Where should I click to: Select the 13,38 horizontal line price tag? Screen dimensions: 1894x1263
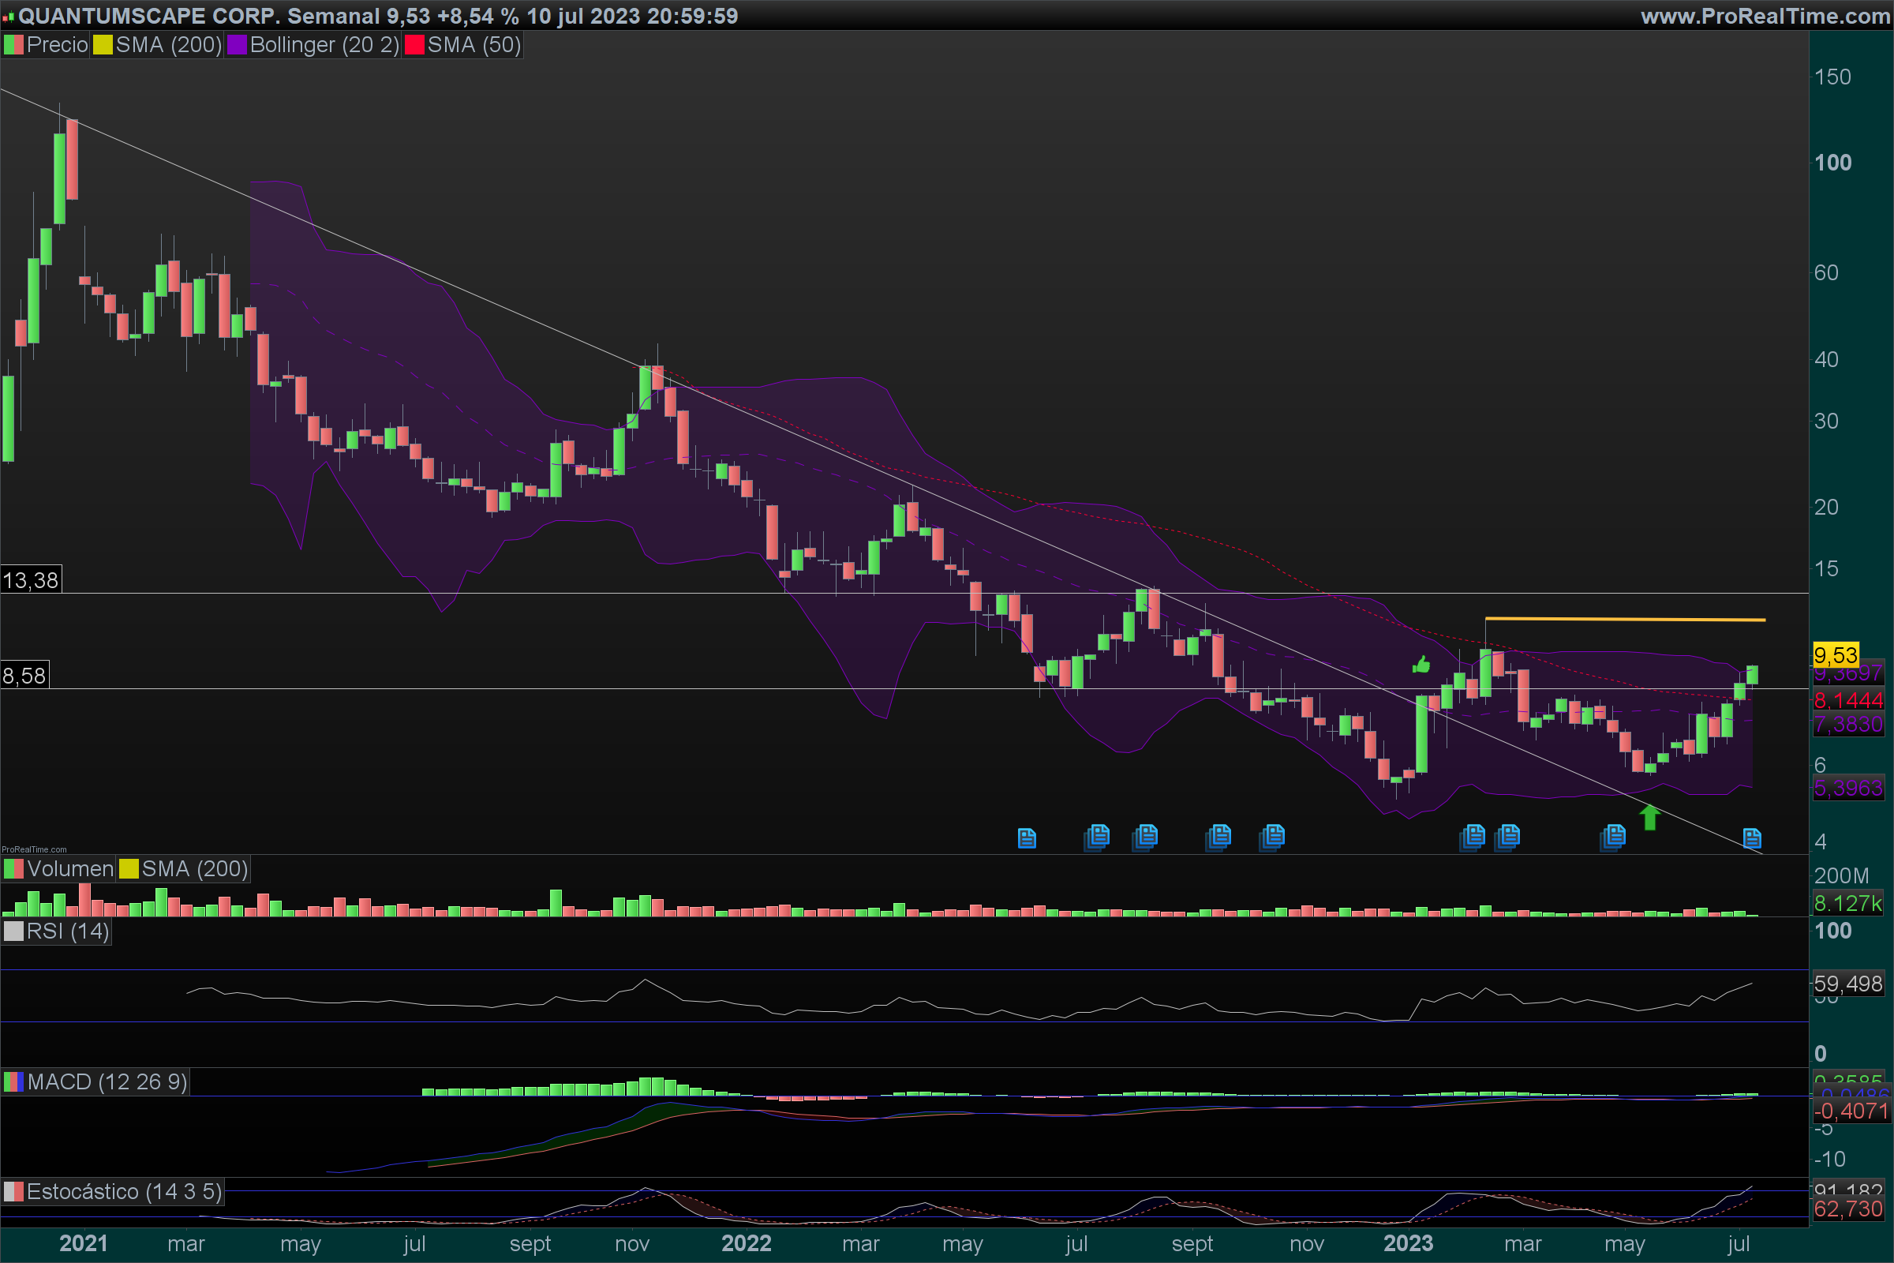click(x=31, y=580)
